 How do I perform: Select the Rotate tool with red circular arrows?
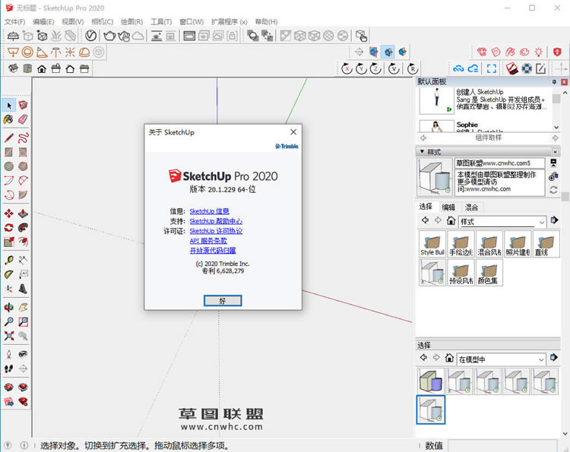tap(9, 227)
